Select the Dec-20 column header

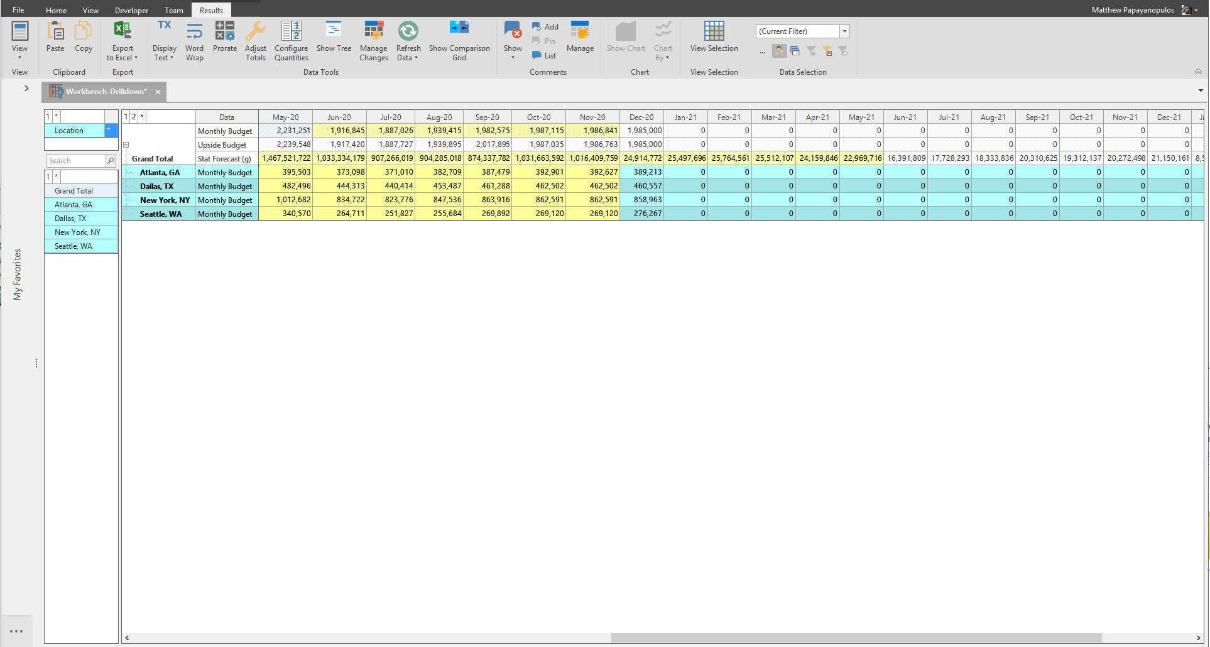tap(641, 117)
